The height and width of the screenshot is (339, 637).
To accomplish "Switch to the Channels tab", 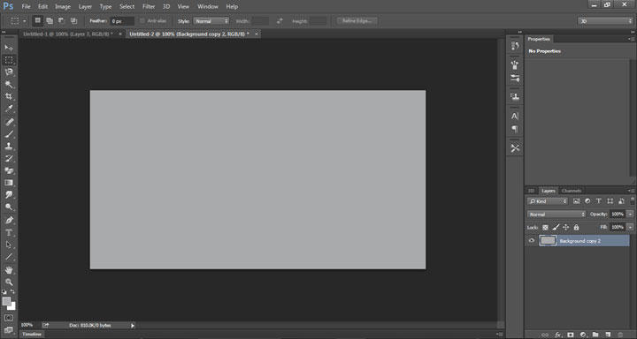I will [x=572, y=191].
